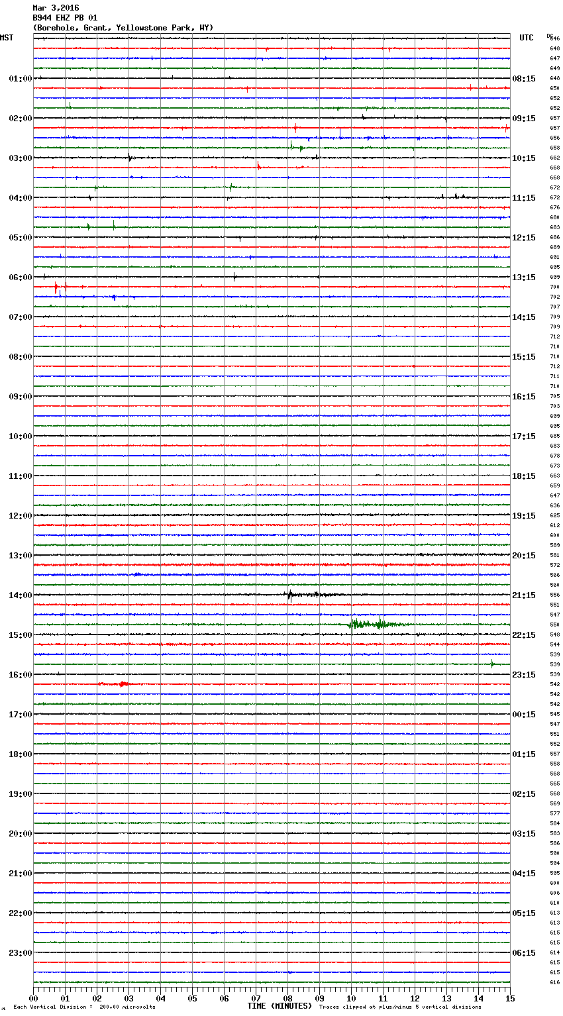Click the 03:15 UTC time label
The width and height of the screenshot is (563, 1016).
pos(524,834)
